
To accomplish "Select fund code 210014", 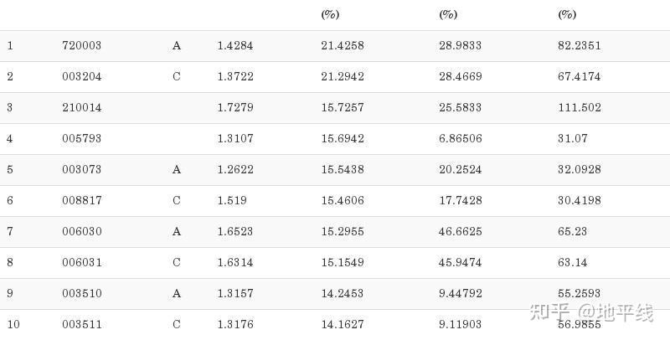I will click(81, 107).
